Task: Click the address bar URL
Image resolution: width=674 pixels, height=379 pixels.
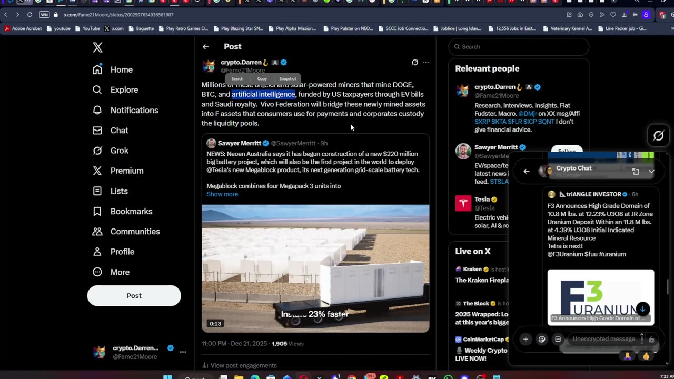Action: [x=118, y=15]
